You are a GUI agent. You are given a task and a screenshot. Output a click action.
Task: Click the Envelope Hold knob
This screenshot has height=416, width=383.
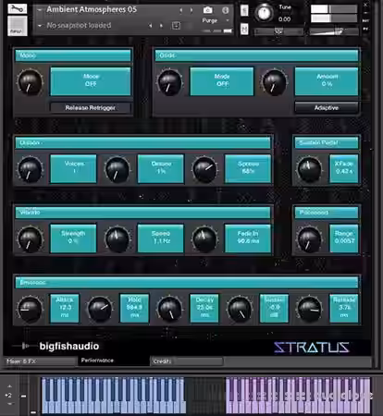[x=100, y=309]
